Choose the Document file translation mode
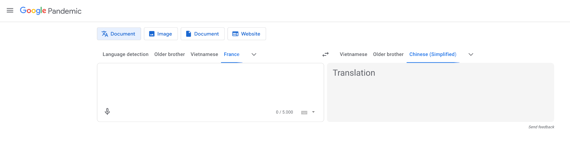 203,34
